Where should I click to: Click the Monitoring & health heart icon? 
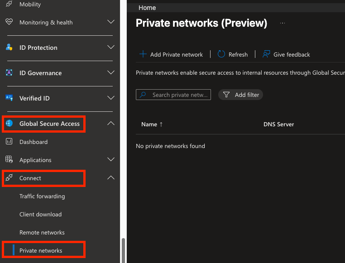(9, 22)
